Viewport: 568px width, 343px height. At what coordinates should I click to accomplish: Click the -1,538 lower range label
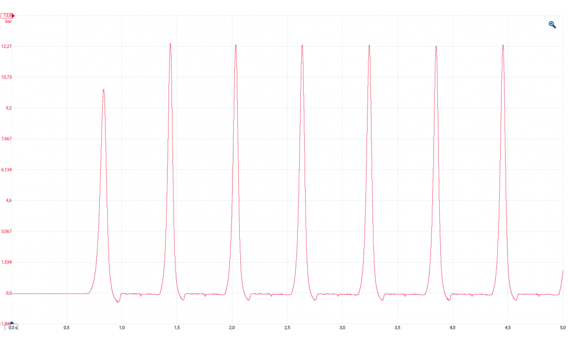tap(5, 324)
